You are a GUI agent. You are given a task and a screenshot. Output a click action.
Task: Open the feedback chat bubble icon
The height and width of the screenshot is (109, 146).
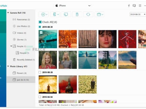point(134,6)
